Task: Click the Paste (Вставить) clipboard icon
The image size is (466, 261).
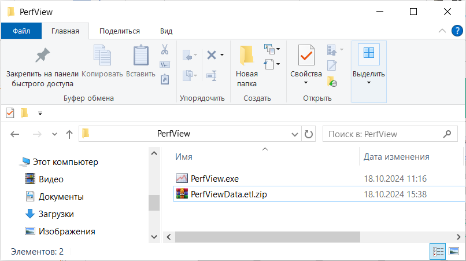Action: [x=140, y=57]
